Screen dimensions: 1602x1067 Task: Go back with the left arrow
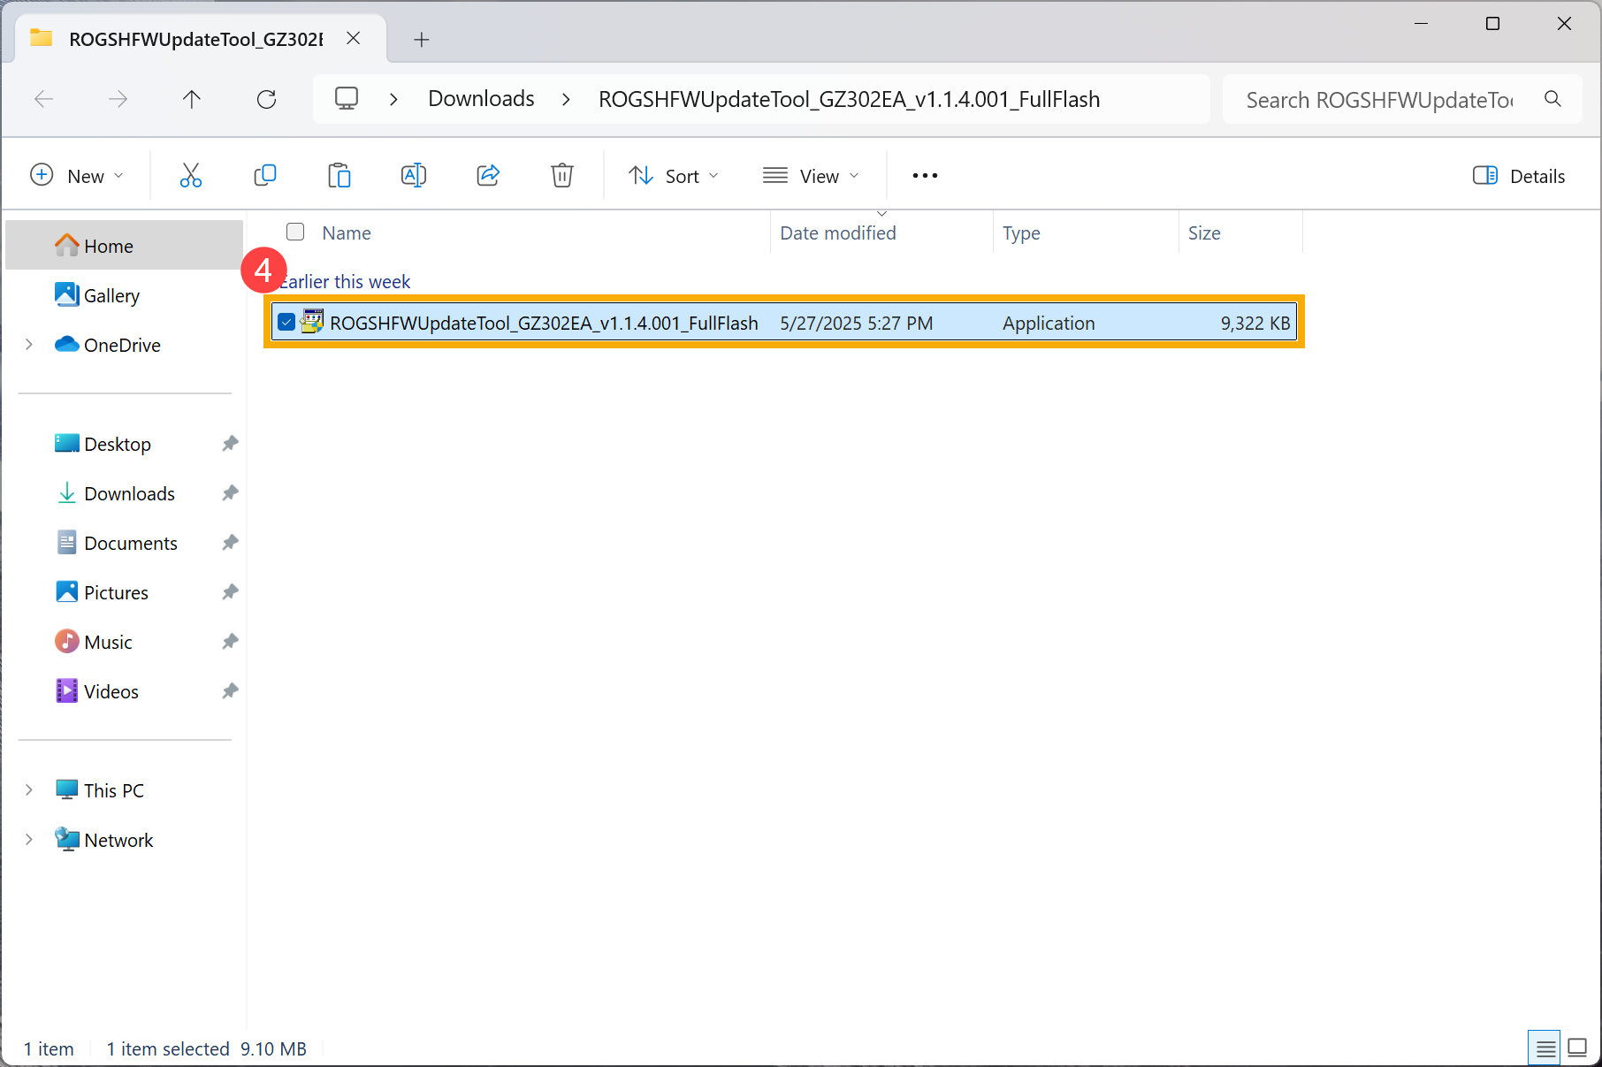pyautogui.click(x=44, y=99)
